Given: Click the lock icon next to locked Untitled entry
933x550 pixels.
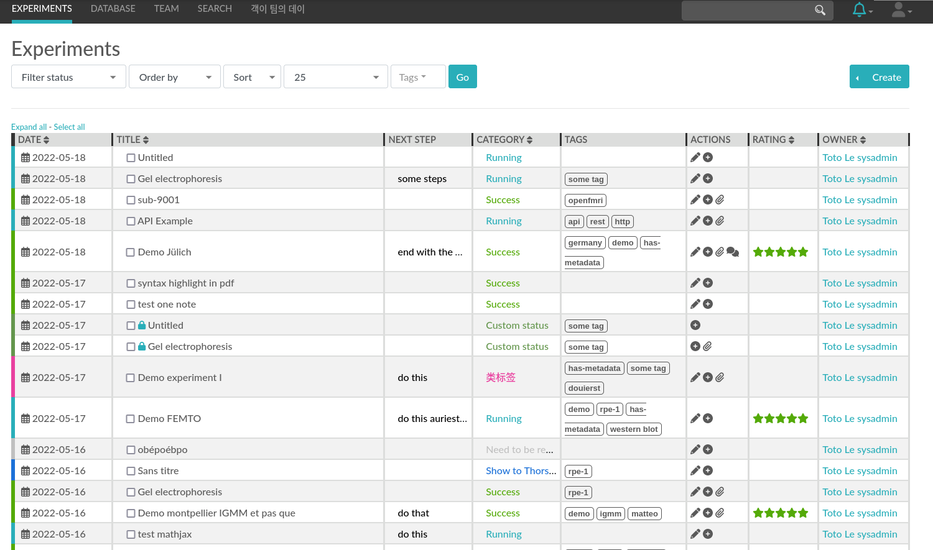Looking at the screenshot, I should click(x=141, y=324).
